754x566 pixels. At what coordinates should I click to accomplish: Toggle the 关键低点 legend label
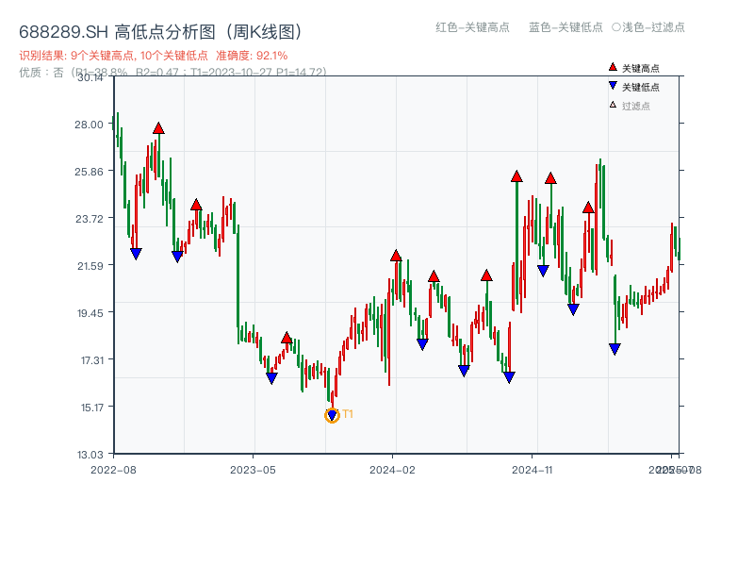coord(641,87)
